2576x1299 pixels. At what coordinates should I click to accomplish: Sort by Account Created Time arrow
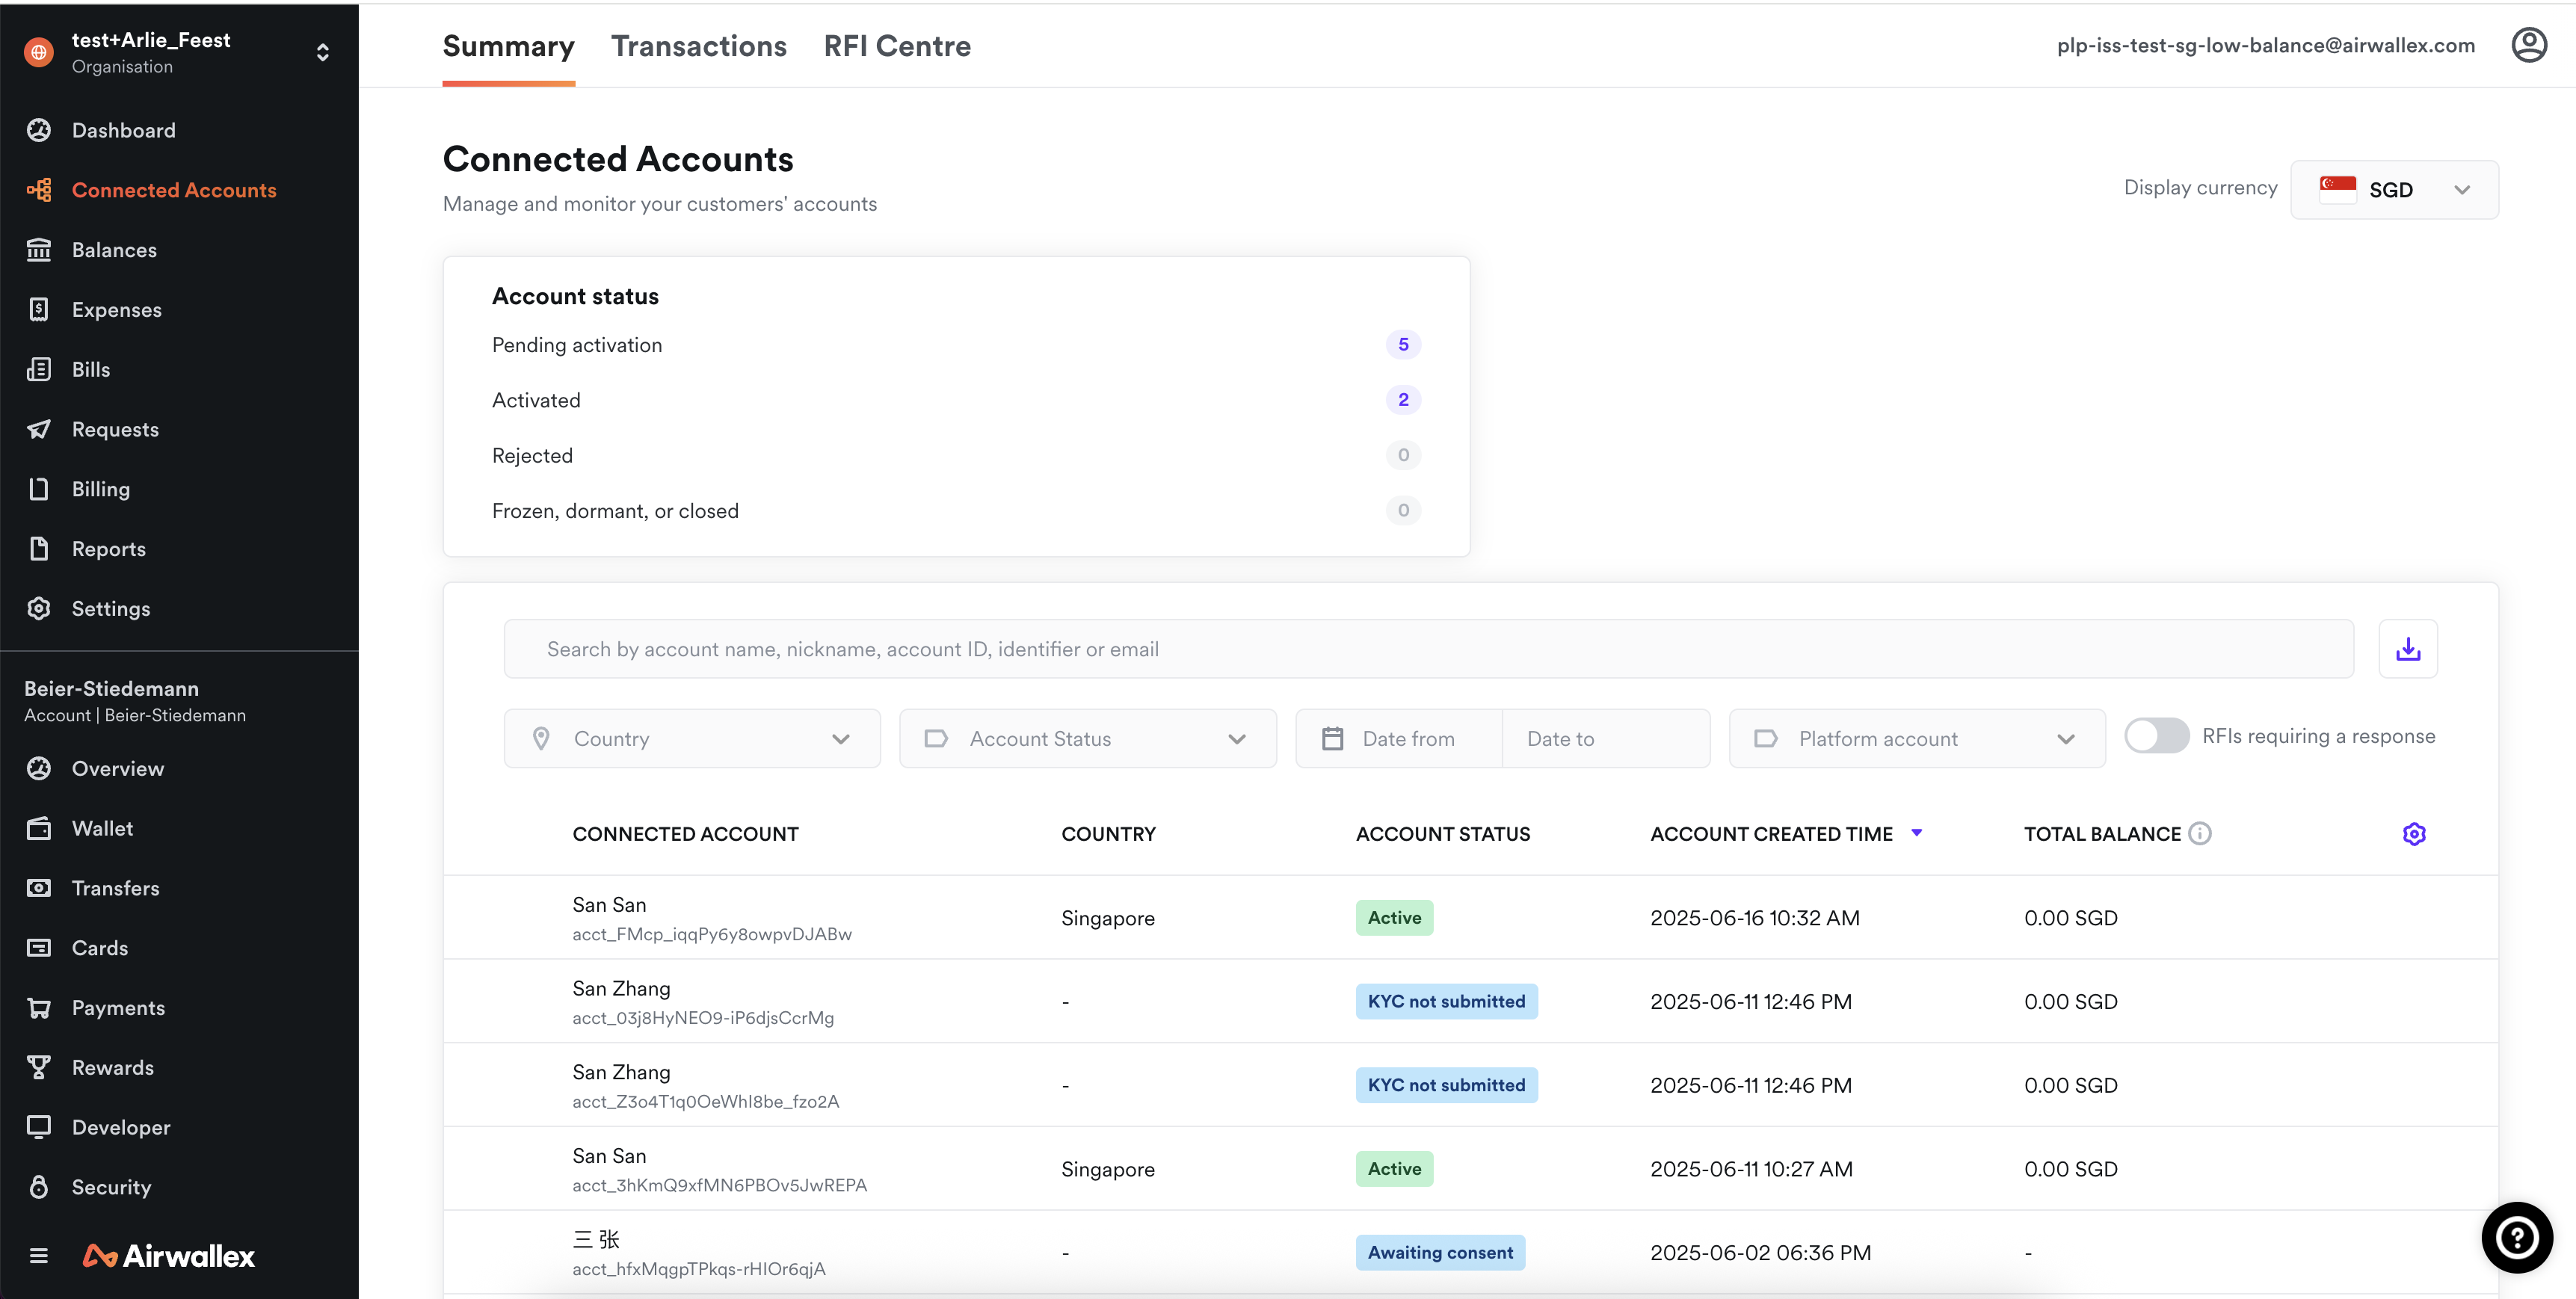point(1916,832)
